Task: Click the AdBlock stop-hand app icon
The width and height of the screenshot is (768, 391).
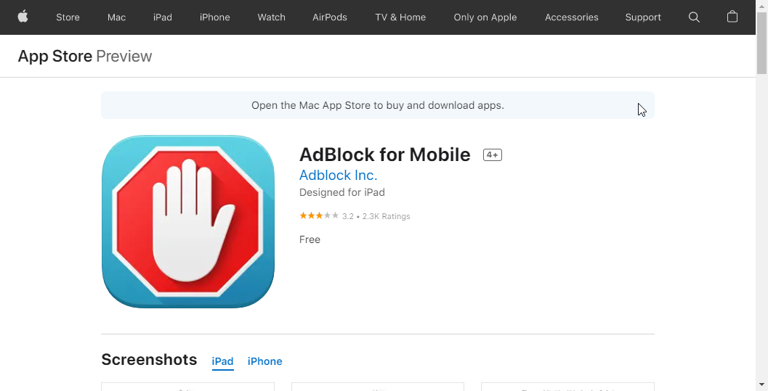Action: [x=188, y=221]
